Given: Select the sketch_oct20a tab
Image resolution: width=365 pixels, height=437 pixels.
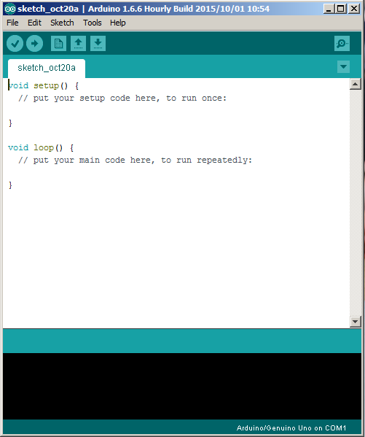Looking at the screenshot, I should pyautogui.click(x=47, y=68).
